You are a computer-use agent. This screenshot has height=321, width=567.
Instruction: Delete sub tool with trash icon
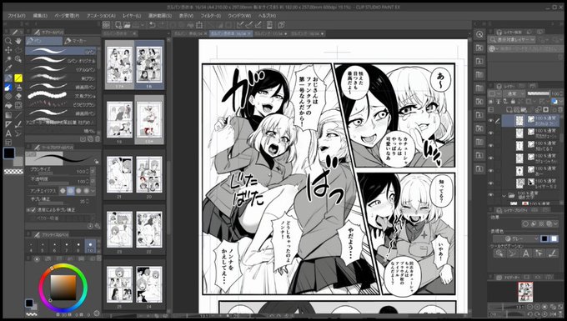(x=98, y=138)
